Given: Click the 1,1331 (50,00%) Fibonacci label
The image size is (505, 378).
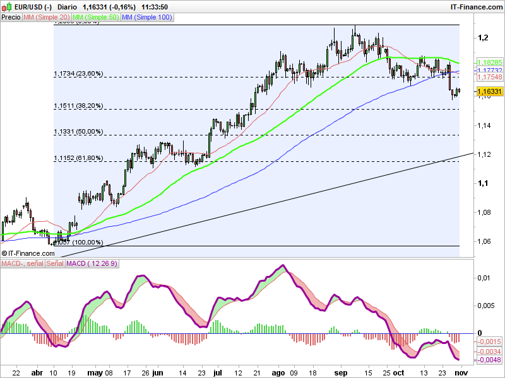Looking at the screenshot, I should coord(78,132).
